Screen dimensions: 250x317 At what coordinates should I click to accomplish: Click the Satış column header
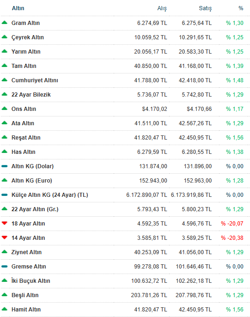pyautogui.click(x=205, y=8)
